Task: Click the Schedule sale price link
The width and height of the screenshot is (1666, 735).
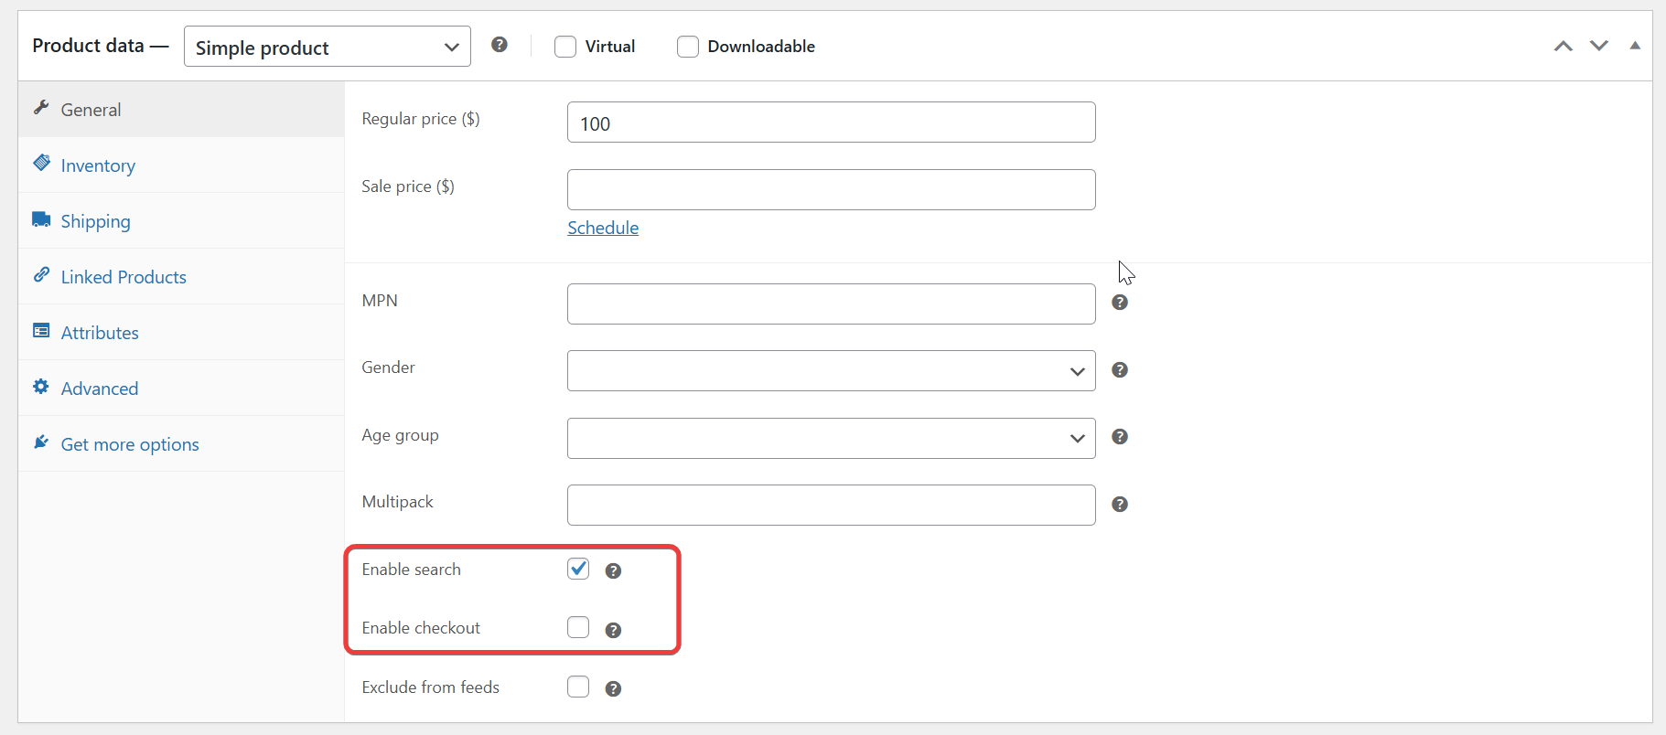Action: 603,229
